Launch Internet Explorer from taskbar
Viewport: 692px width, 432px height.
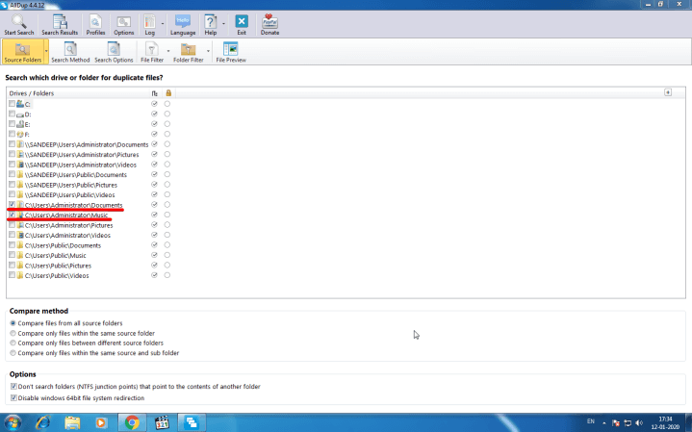[x=42, y=422]
